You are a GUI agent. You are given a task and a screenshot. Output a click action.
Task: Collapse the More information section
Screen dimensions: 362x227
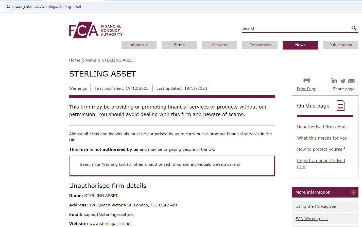coord(353,192)
